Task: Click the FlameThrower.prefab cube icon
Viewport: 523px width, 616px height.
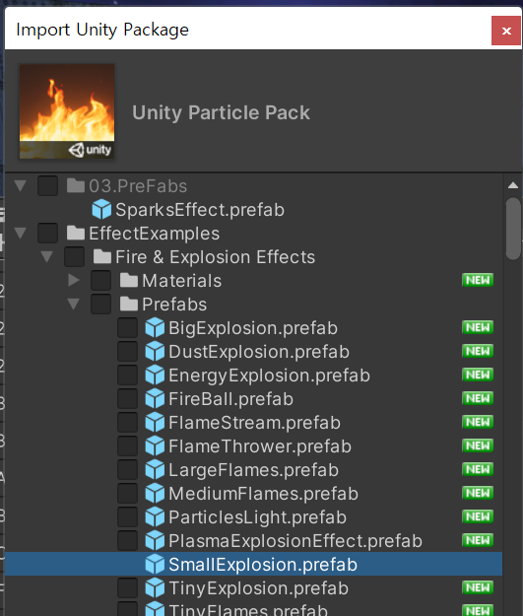Action: click(155, 445)
